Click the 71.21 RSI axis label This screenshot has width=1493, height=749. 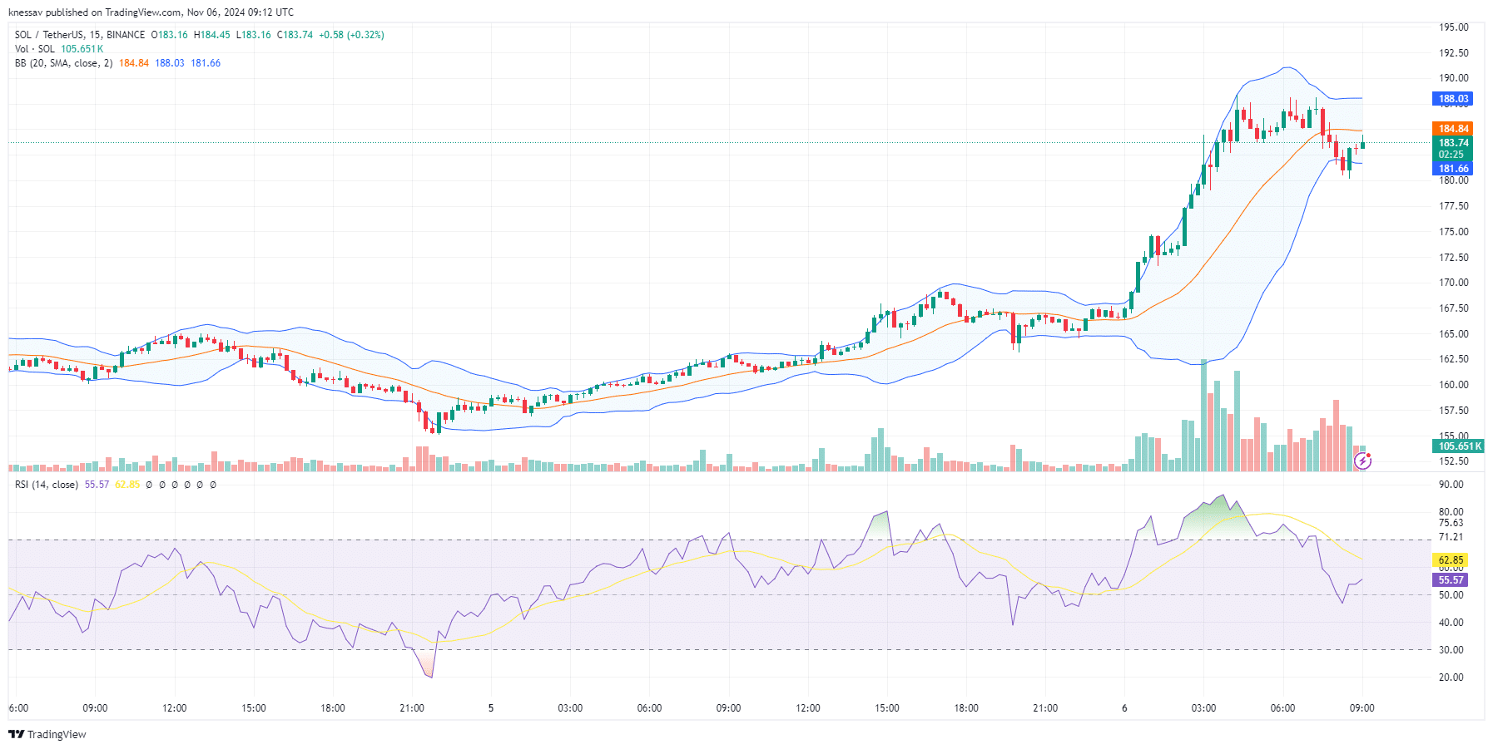(x=1451, y=537)
